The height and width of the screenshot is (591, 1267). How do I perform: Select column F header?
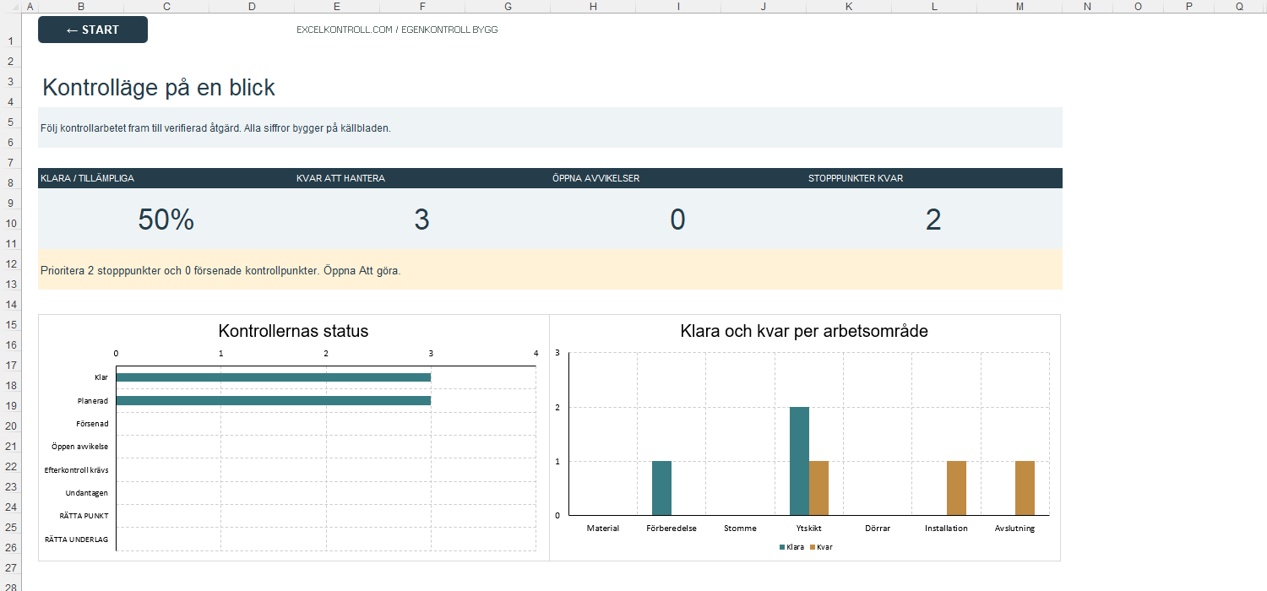pos(422,6)
